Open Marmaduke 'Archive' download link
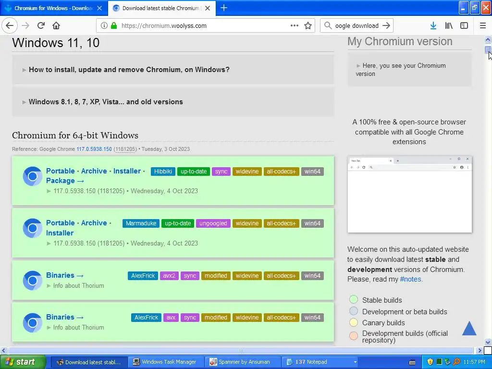This screenshot has width=492, height=369. click(x=94, y=223)
